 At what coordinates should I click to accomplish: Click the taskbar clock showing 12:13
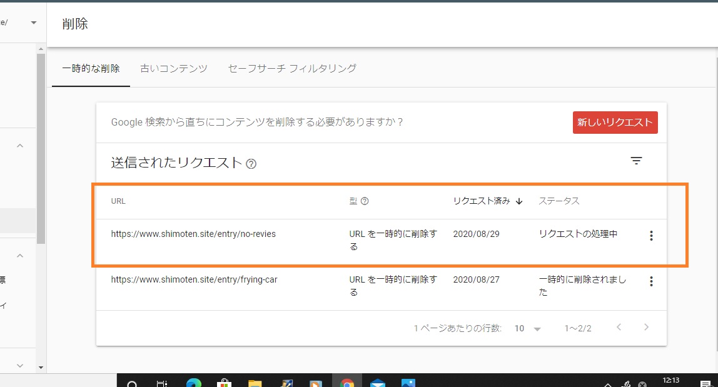coord(671,381)
